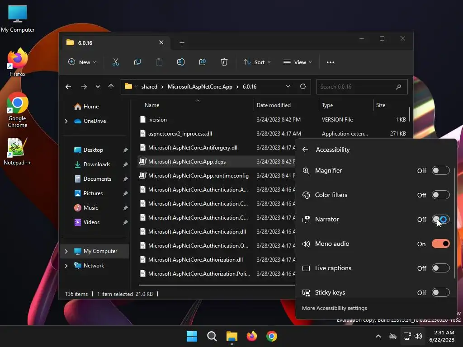Open taskbar Search
Image resolution: width=463 pixels, height=347 pixels.
[x=212, y=336]
